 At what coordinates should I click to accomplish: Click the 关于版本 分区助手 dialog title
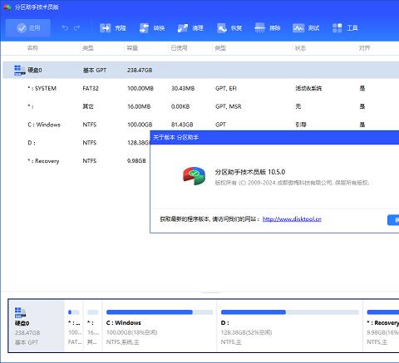(176, 137)
